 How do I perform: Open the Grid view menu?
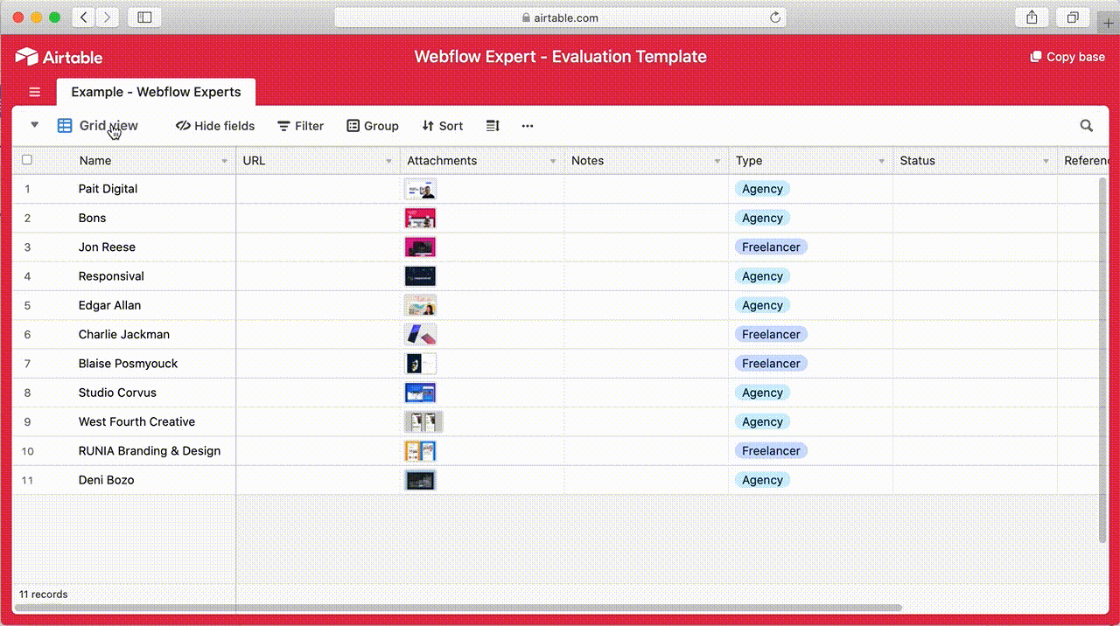coord(98,126)
